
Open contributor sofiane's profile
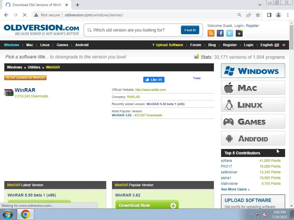click(x=226, y=161)
